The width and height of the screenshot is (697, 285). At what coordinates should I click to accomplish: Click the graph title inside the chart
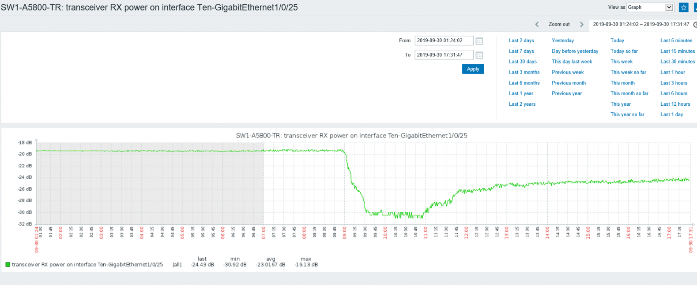click(351, 136)
